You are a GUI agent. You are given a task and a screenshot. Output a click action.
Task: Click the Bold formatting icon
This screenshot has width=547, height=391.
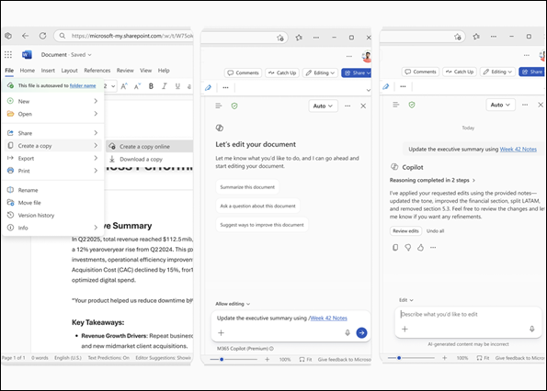point(151,86)
